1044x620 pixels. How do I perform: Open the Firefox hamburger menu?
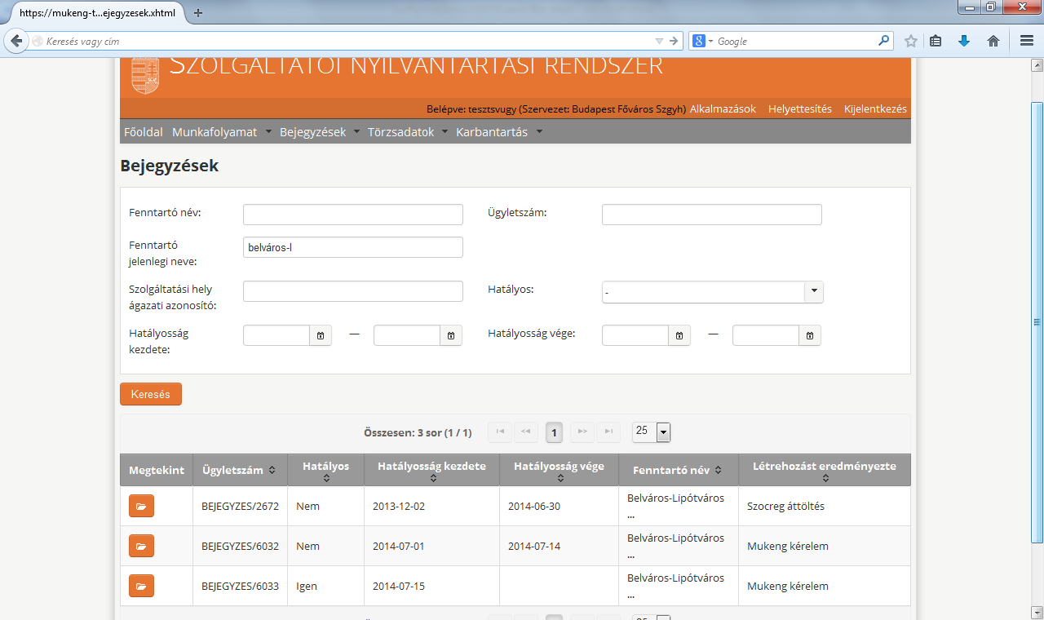click(1027, 41)
